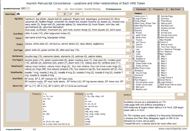This screenshot has width=190, height=131.
Task: Select the Possible Meaning empty field
Action: 104,14
